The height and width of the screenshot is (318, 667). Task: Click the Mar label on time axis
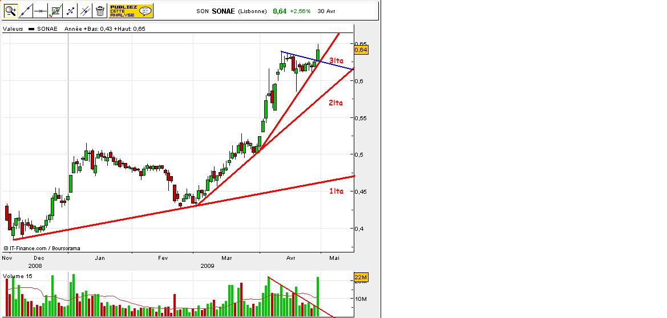click(227, 258)
